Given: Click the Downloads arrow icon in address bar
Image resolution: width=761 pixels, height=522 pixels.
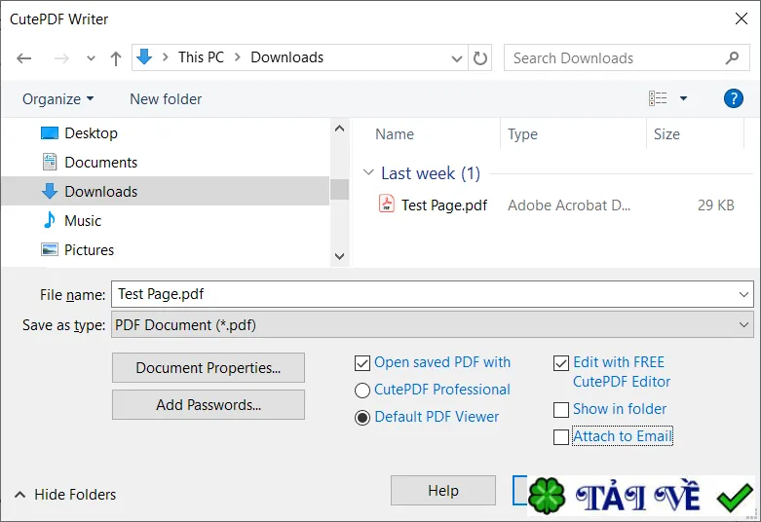Looking at the screenshot, I should click(144, 57).
